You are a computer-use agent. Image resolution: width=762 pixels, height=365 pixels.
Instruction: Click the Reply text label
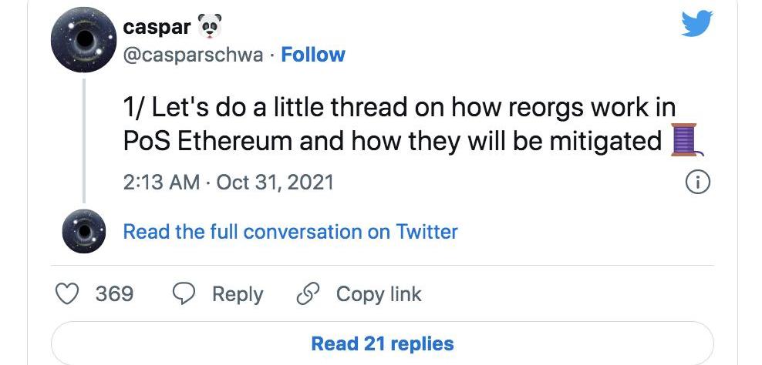tap(238, 294)
